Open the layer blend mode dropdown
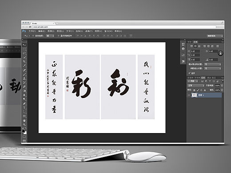231x173 pixels. [x=196, y=86]
